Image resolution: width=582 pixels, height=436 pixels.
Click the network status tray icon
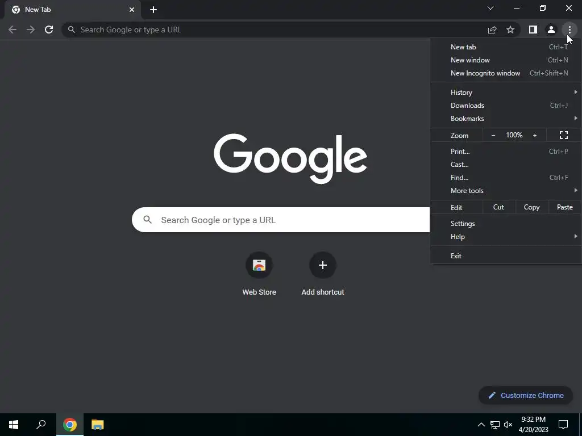pyautogui.click(x=495, y=425)
